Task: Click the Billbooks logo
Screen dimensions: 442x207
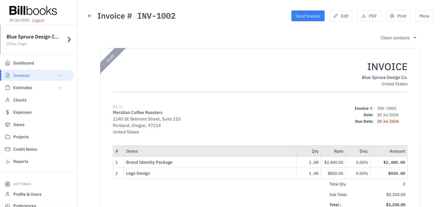Action: 33,11
